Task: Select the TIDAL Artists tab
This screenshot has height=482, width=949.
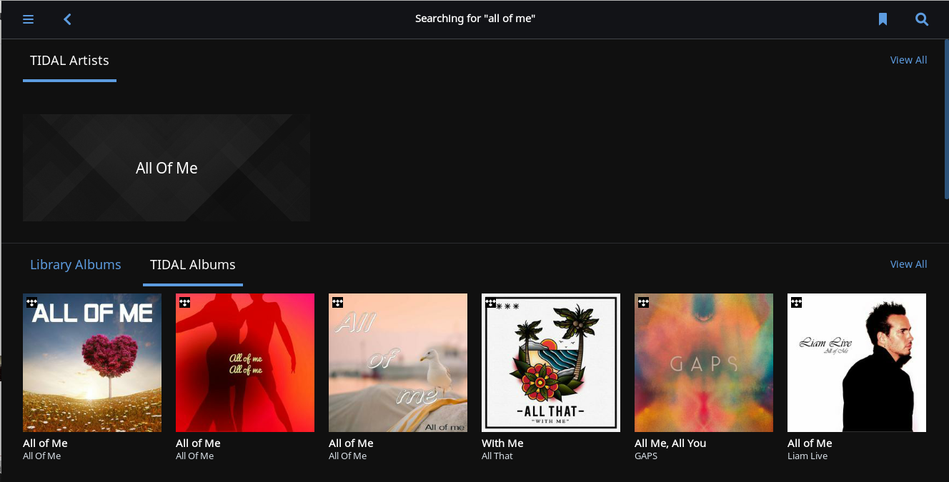Action: tap(69, 61)
